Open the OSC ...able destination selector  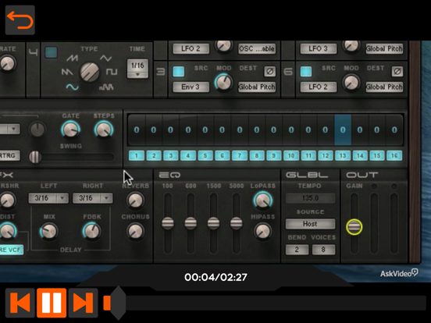coord(257,48)
